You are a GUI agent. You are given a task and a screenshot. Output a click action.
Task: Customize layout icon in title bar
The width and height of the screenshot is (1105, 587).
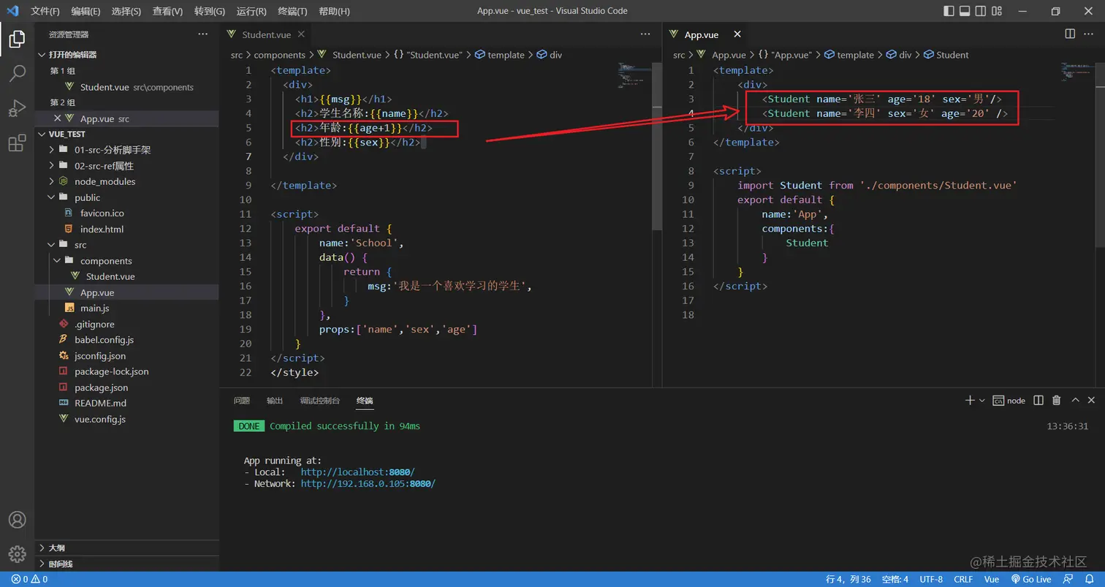pos(998,11)
